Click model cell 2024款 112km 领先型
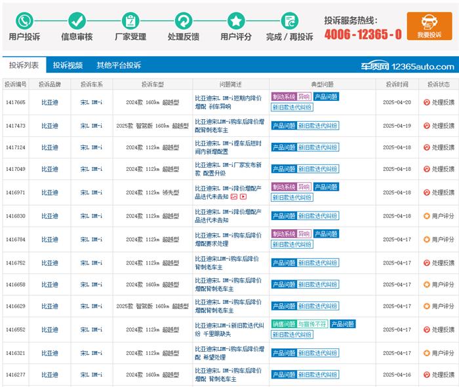 pos(153,193)
